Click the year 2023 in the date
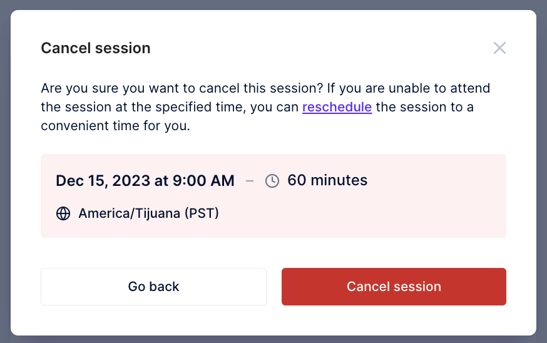Screen dimensions: 547x343 [x=131, y=181]
